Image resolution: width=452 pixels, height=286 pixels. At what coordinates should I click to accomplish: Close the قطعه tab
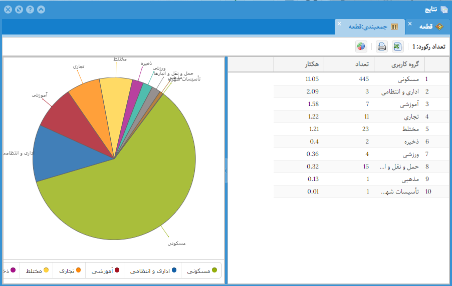(x=410, y=23)
